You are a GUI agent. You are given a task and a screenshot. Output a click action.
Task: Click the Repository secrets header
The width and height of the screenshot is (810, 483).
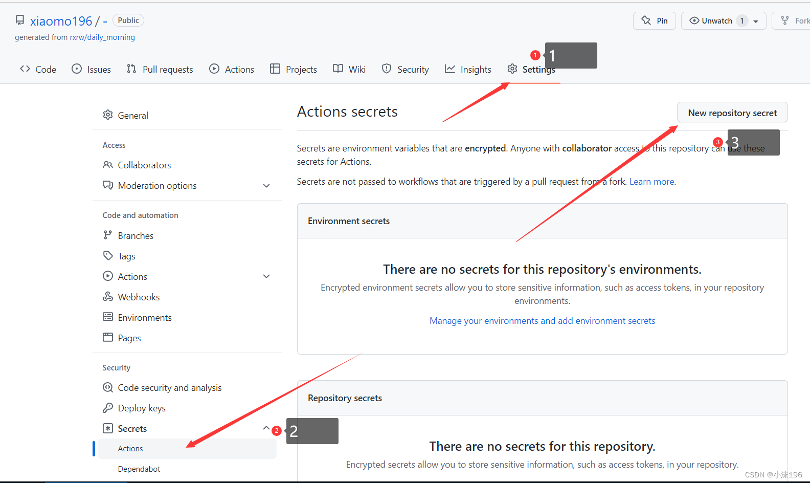click(345, 398)
